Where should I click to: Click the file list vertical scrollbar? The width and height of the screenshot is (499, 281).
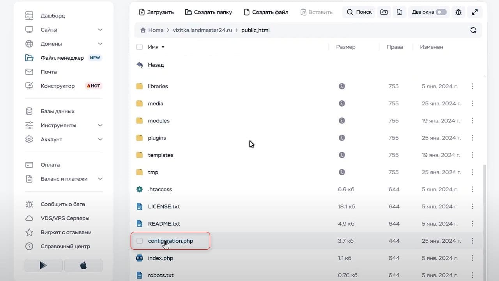[485, 222]
